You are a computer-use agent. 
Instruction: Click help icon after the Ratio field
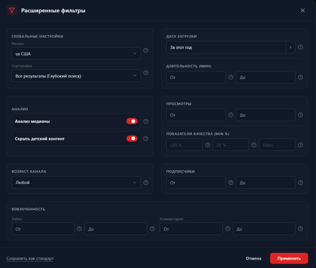click(x=300, y=145)
